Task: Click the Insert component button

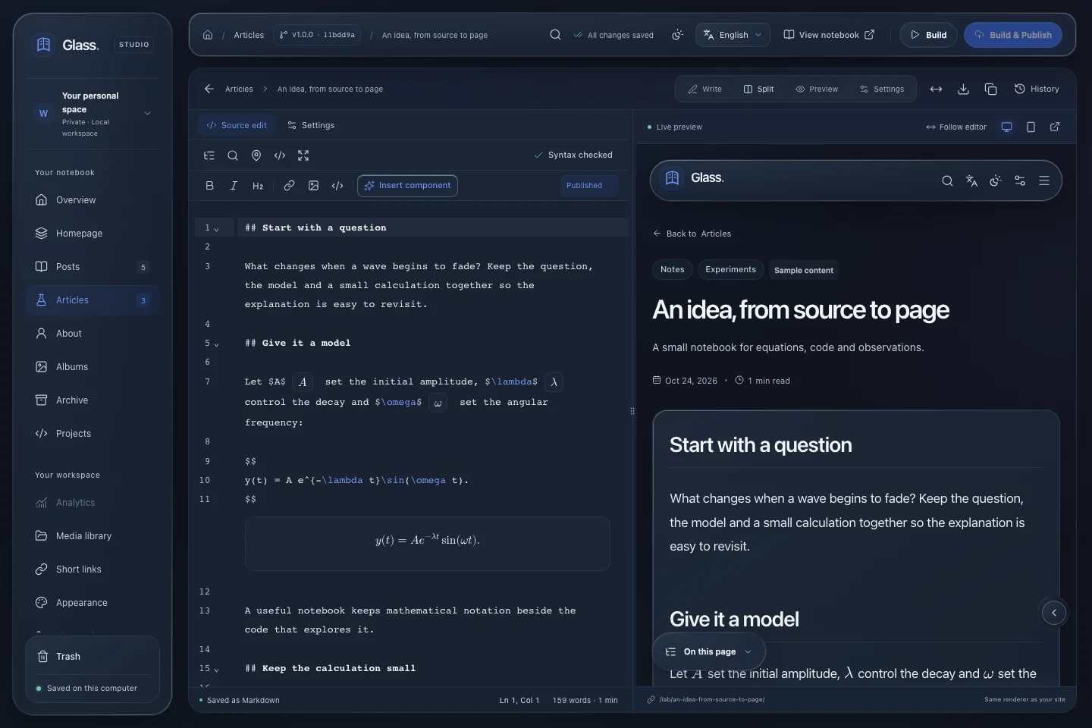Action: [x=407, y=186]
